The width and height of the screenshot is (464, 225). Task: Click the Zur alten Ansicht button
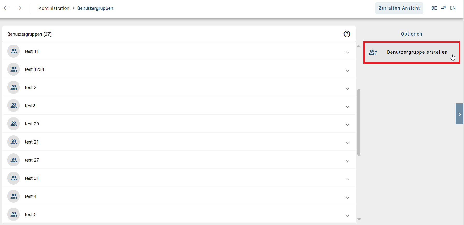399,8
